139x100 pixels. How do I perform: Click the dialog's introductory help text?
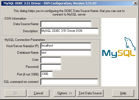click(69, 13)
